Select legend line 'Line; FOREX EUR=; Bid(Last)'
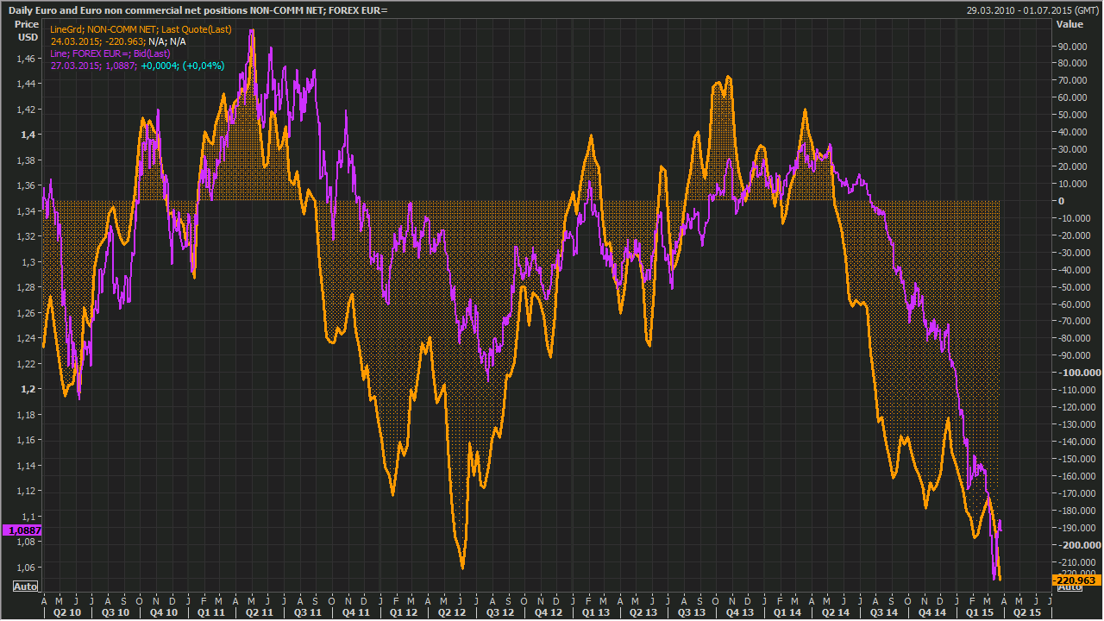1104x621 pixels. pyautogui.click(x=110, y=53)
